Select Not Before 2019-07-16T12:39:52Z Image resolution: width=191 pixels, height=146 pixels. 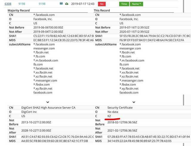click(x=134, y=27)
